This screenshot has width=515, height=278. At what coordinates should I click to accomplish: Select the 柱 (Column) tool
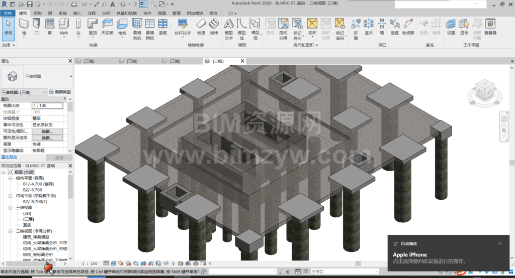click(x=78, y=28)
